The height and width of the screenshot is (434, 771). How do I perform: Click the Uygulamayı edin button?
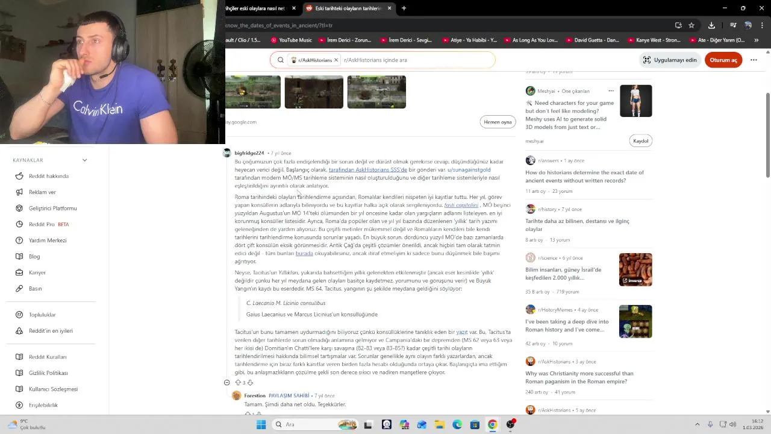(x=669, y=60)
